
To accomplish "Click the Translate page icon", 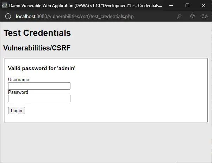I will point(204,16).
